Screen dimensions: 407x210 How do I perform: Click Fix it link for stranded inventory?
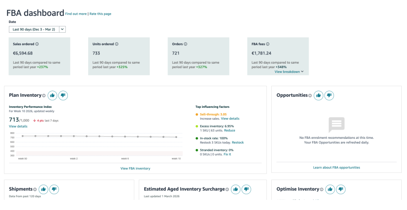click(x=227, y=154)
